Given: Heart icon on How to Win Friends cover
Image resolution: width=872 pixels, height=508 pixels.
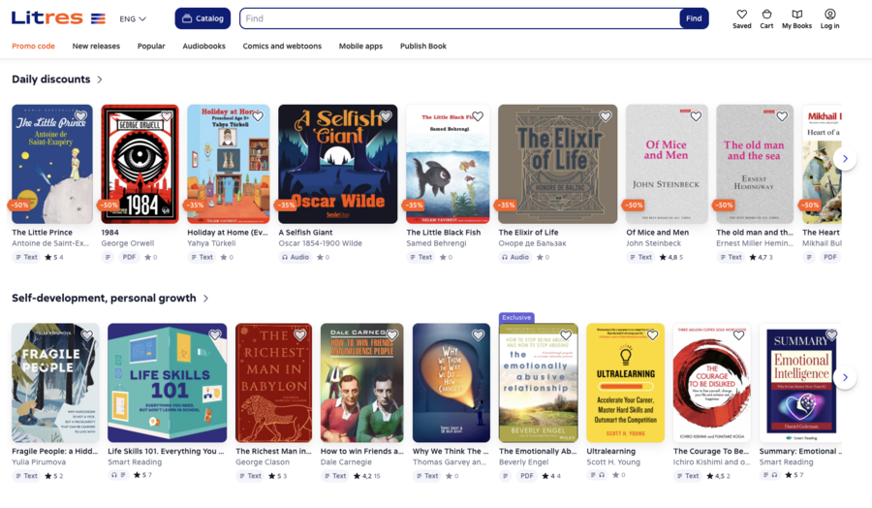Looking at the screenshot, I should pyautogui.click(x=391, y=335).
